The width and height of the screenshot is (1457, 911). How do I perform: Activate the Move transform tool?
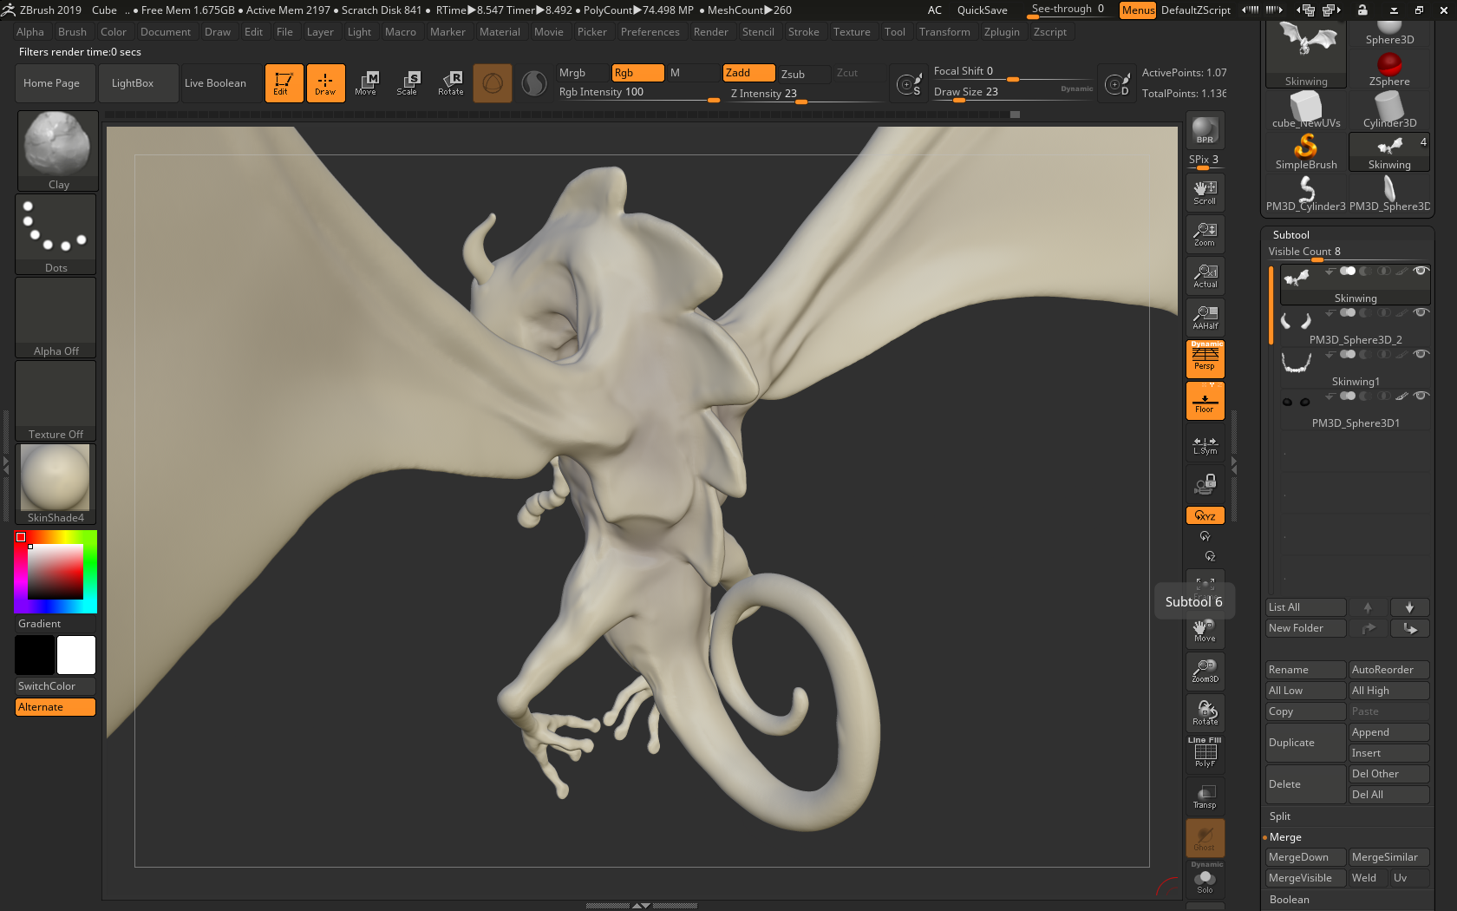pyautogui.click(x=366, y=83)
